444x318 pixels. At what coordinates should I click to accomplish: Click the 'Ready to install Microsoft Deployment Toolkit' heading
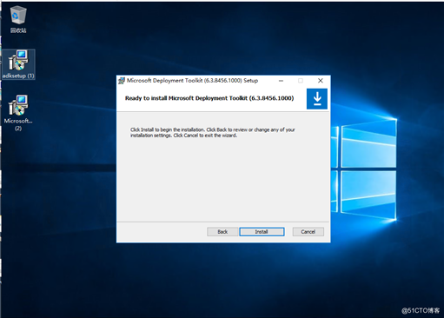click(x=209, y=98)
